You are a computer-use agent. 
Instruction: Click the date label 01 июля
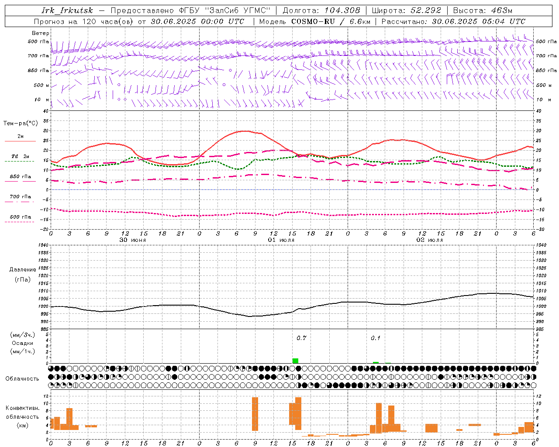[281, 240]
